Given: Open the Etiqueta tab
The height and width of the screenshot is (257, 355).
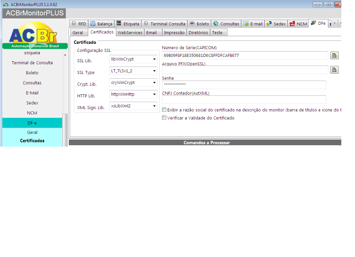Looking at the screenshot, I should coord(128,24).
